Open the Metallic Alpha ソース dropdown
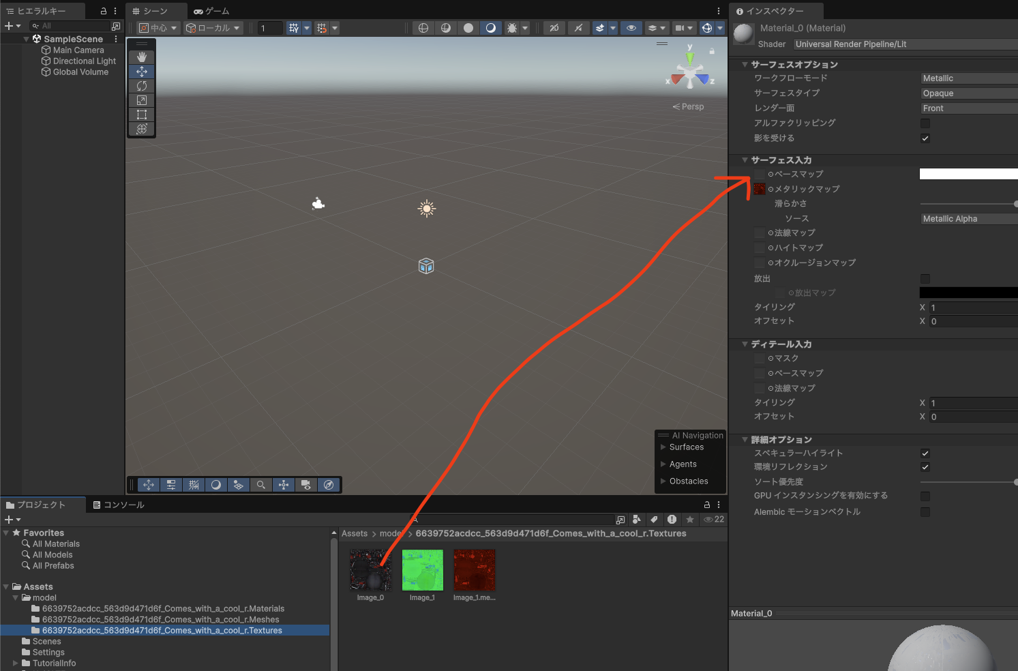This screenshot has height=671, width=1018. (x=968, y=218)
